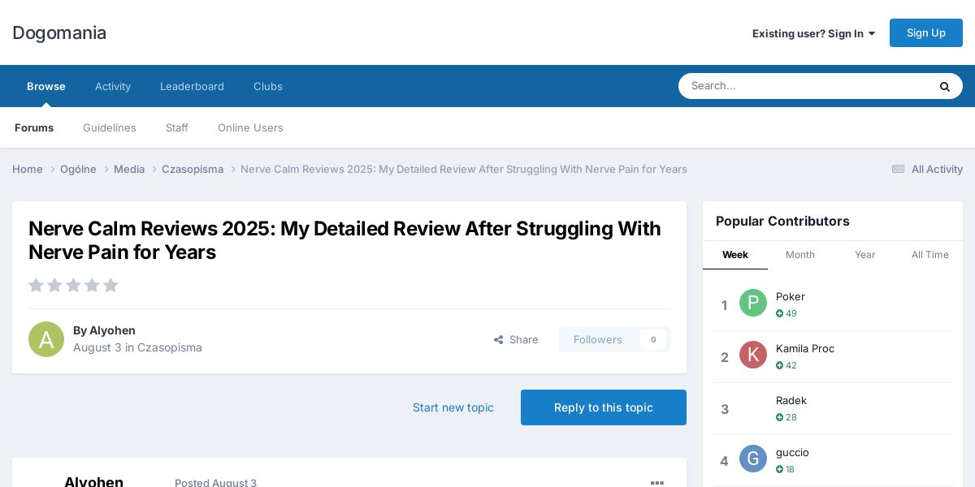Click the Czasopisma breadcrumb link

tap(193, 169)
